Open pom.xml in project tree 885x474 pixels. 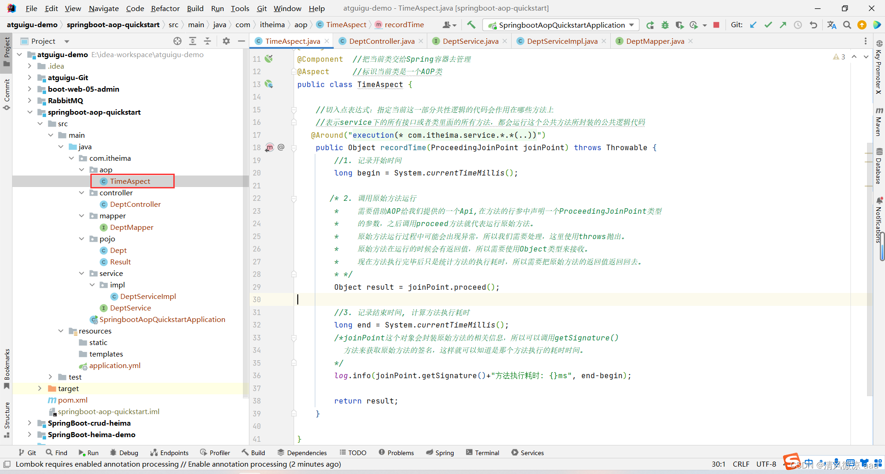[x=72, y=400]
